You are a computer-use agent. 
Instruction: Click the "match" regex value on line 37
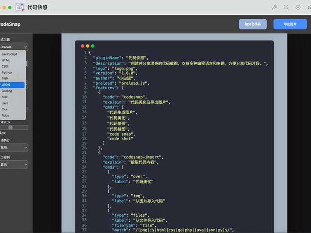(x=182, y=230)
